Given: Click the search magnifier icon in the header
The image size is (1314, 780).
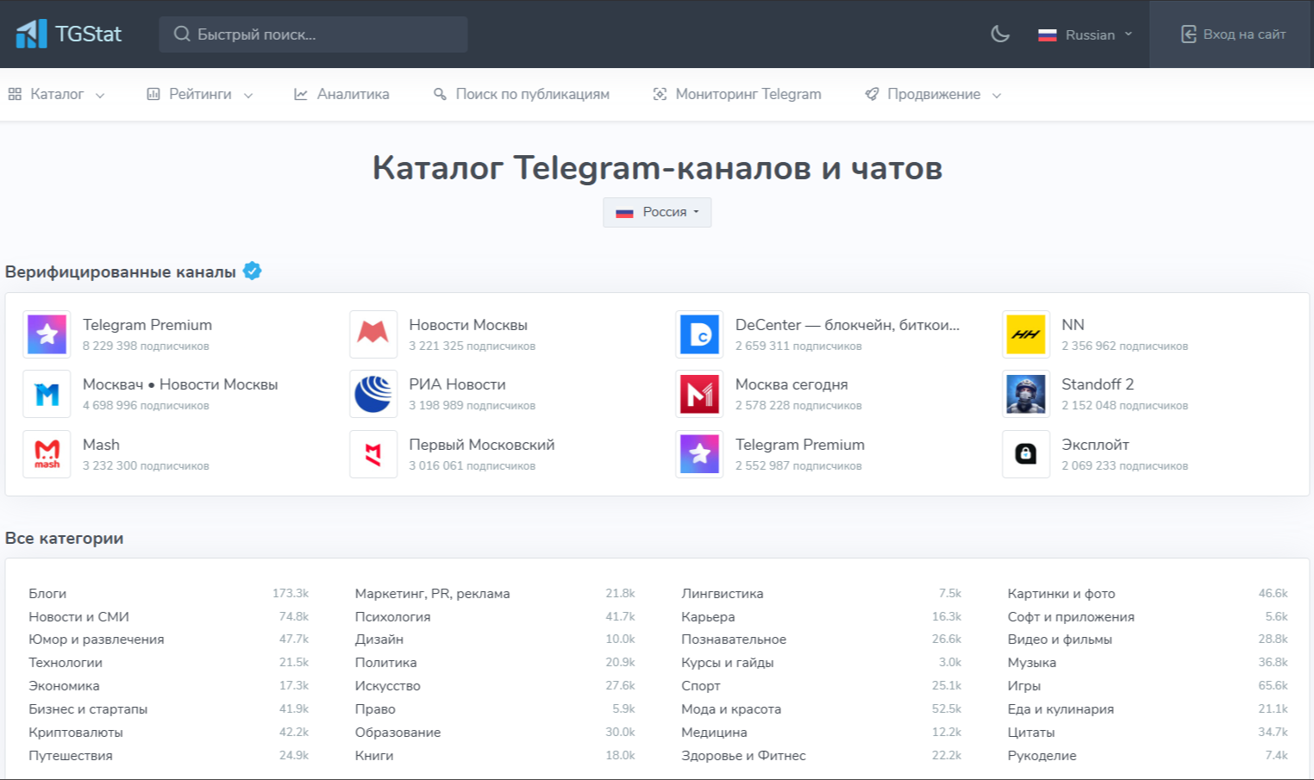Looking at the screenshot, I should [182, 34].
